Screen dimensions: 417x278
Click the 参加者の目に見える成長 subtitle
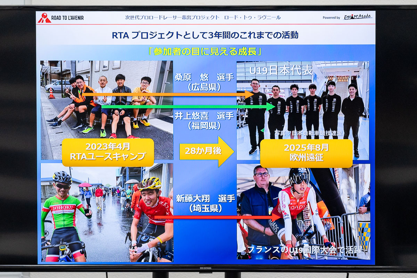click(204, 51)
